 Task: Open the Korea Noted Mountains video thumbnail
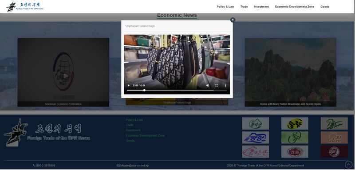coord(291,72)
